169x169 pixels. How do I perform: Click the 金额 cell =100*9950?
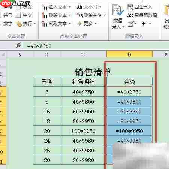click(130, 131)
